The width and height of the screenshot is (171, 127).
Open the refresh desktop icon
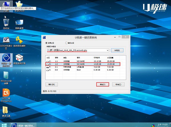(x=19, y=24)
